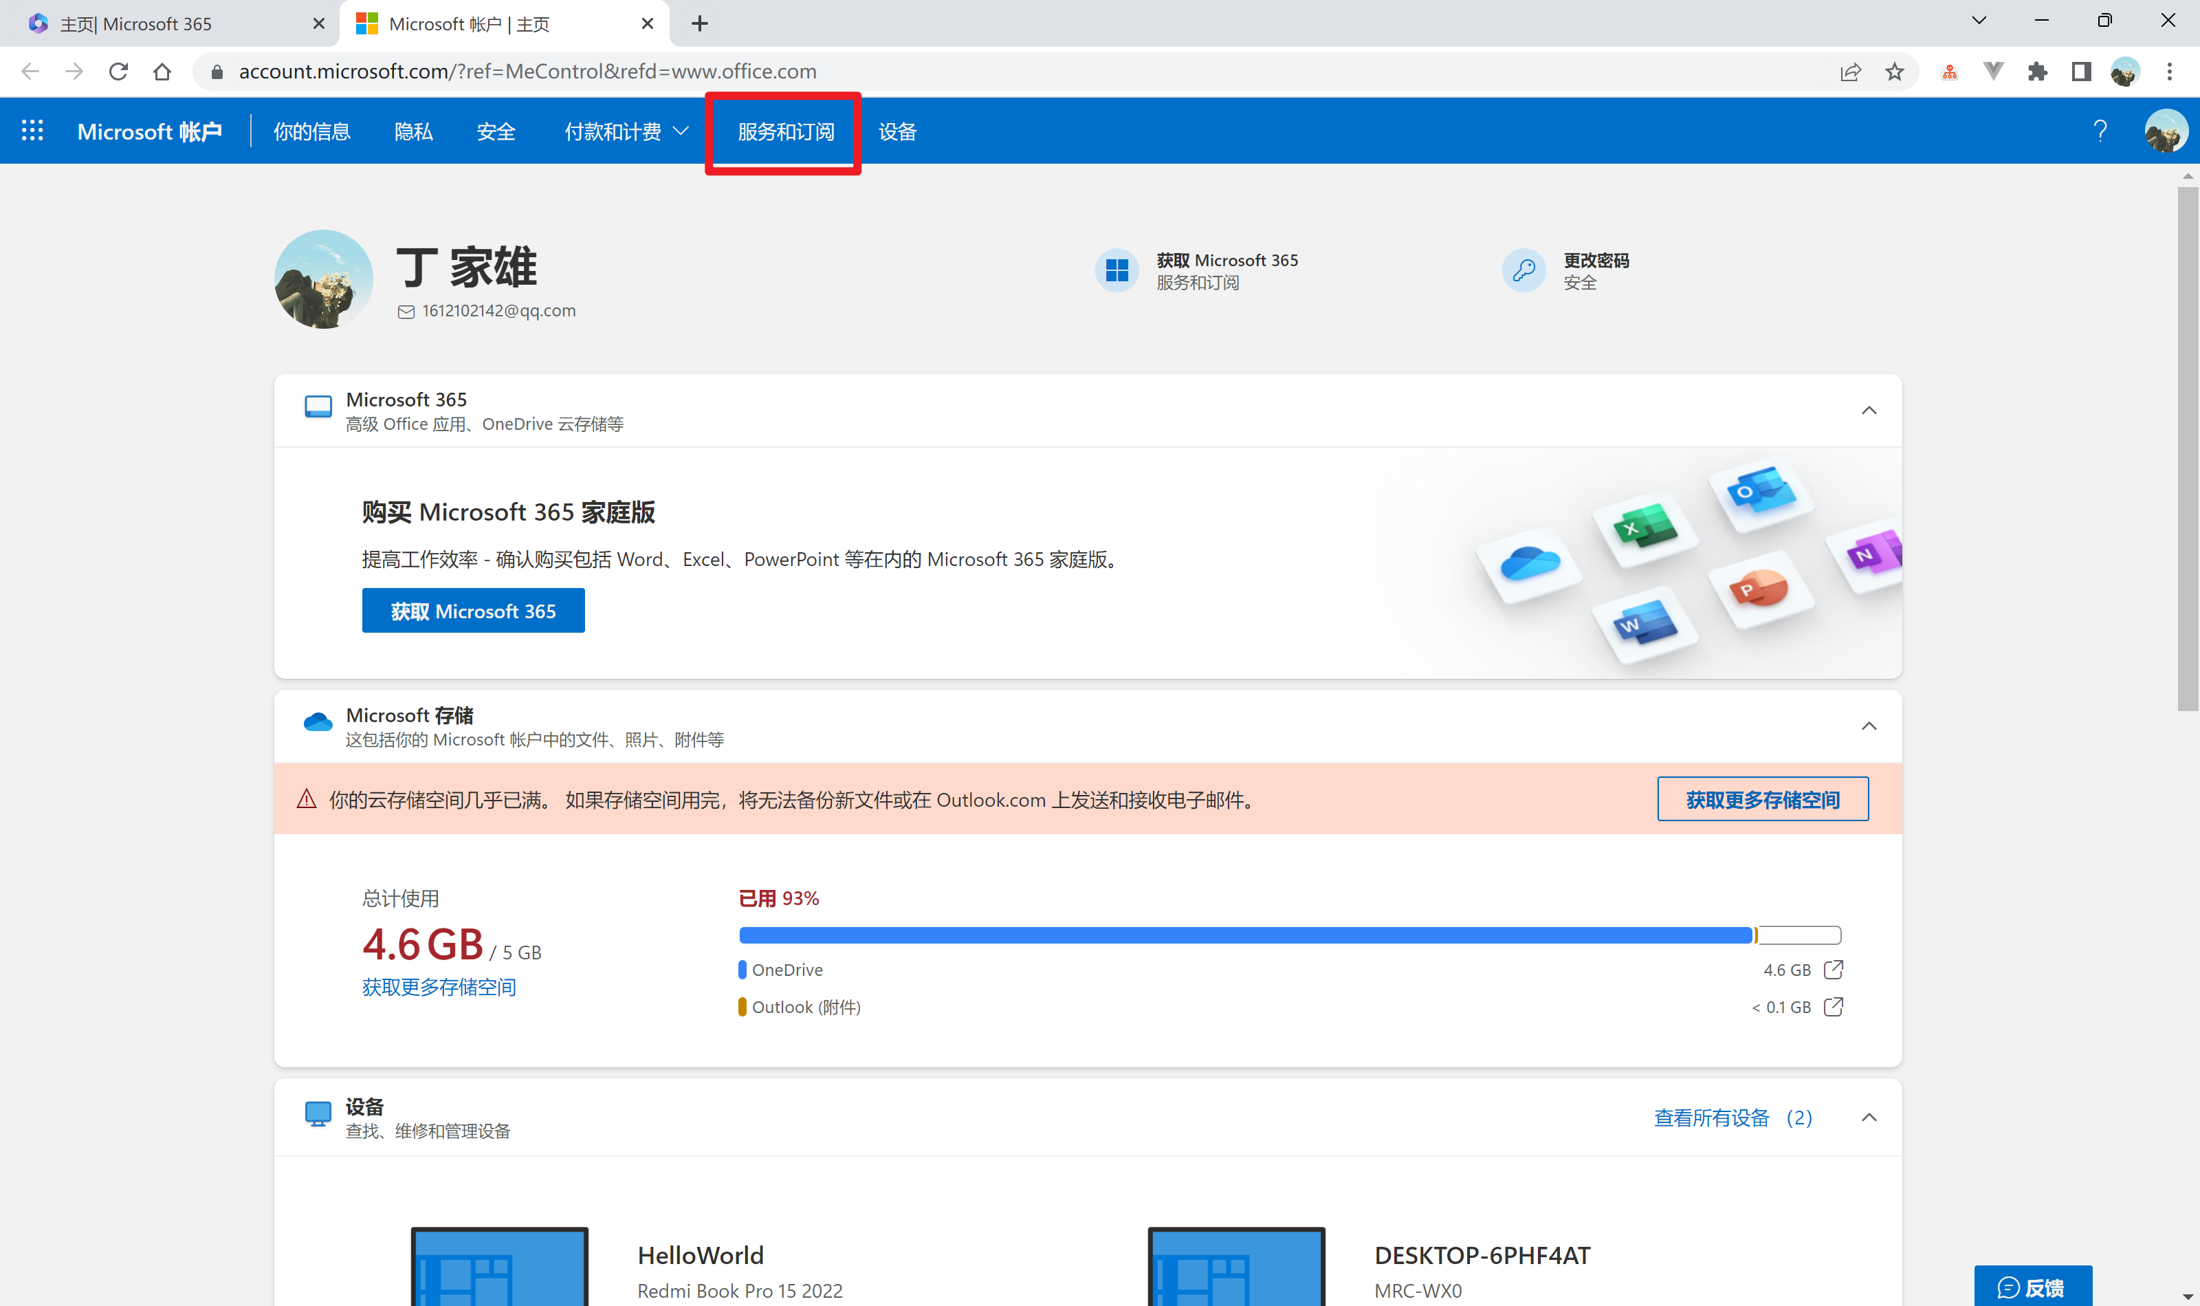Click the HelloWorld device name
The width and height of the screenshot is (2200, 1306).
(x=700, y=1255)
